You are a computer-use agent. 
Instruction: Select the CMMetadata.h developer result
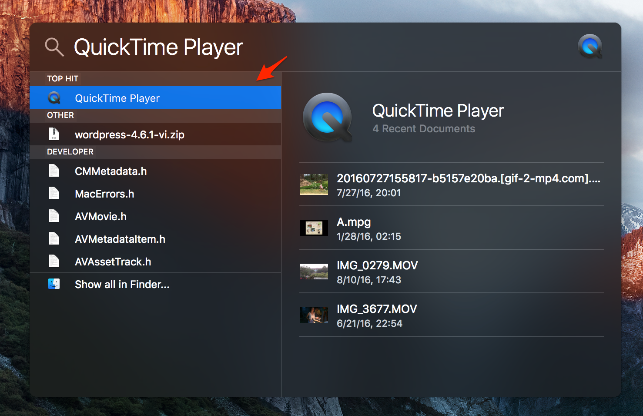click(x=111, y=171)
